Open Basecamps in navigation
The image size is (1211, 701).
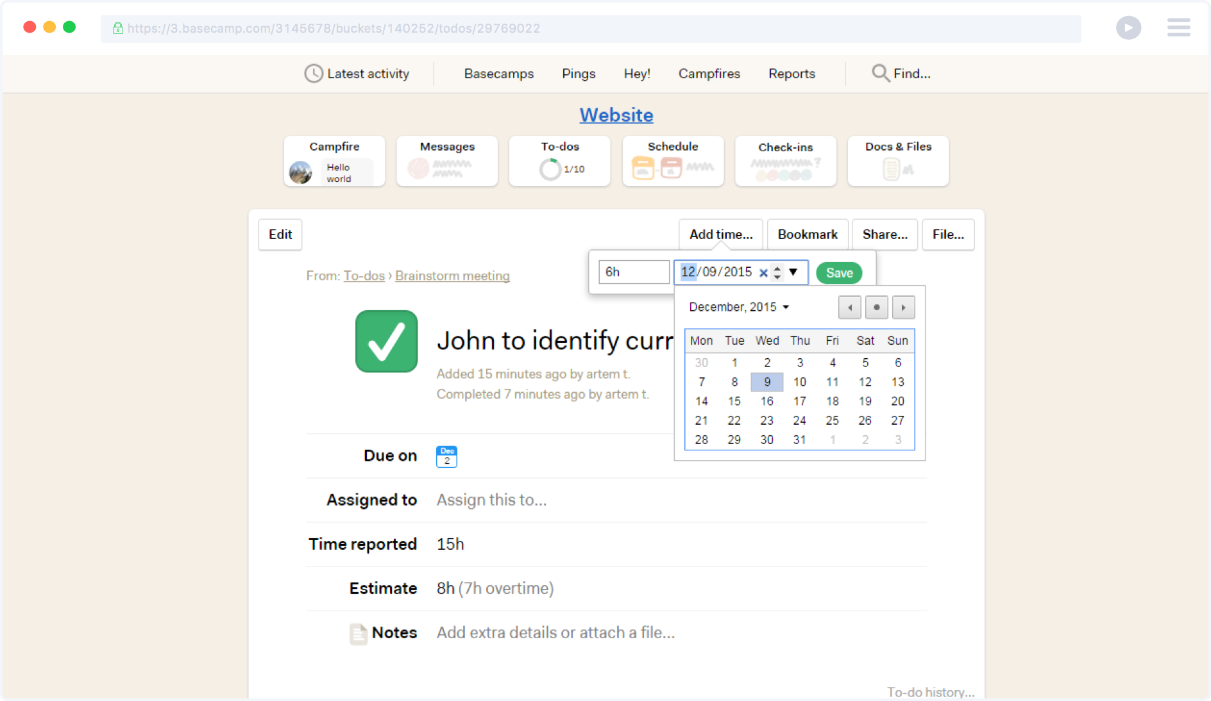(498, 74)
